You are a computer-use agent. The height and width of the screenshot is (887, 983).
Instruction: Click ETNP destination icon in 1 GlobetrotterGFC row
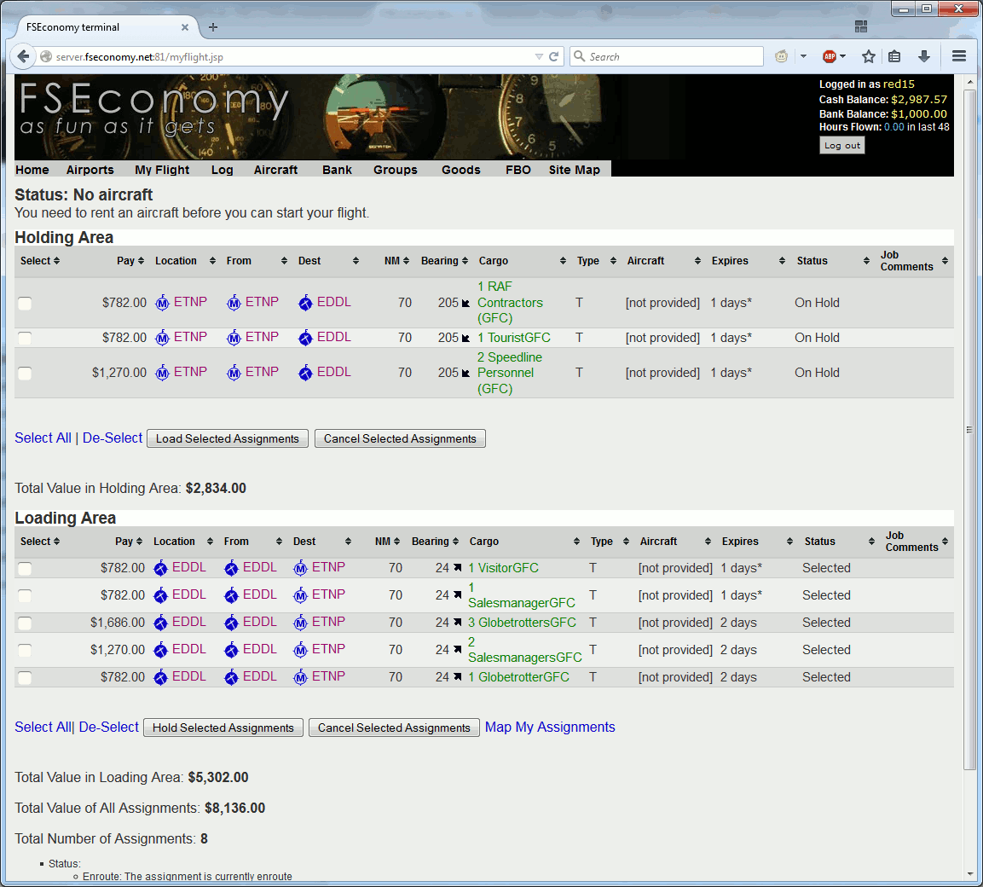coord(300,677)
